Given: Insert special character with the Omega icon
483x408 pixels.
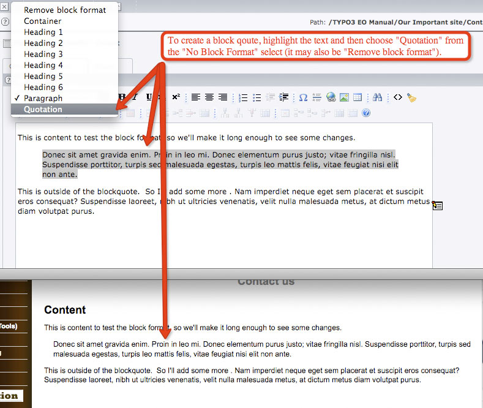Looking at the screenshot, I should (303, 97).
